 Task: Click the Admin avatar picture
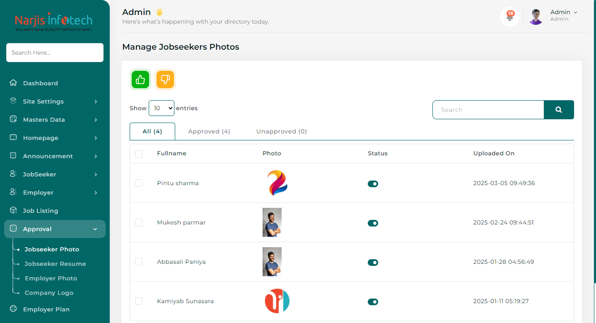coord(536,17)
